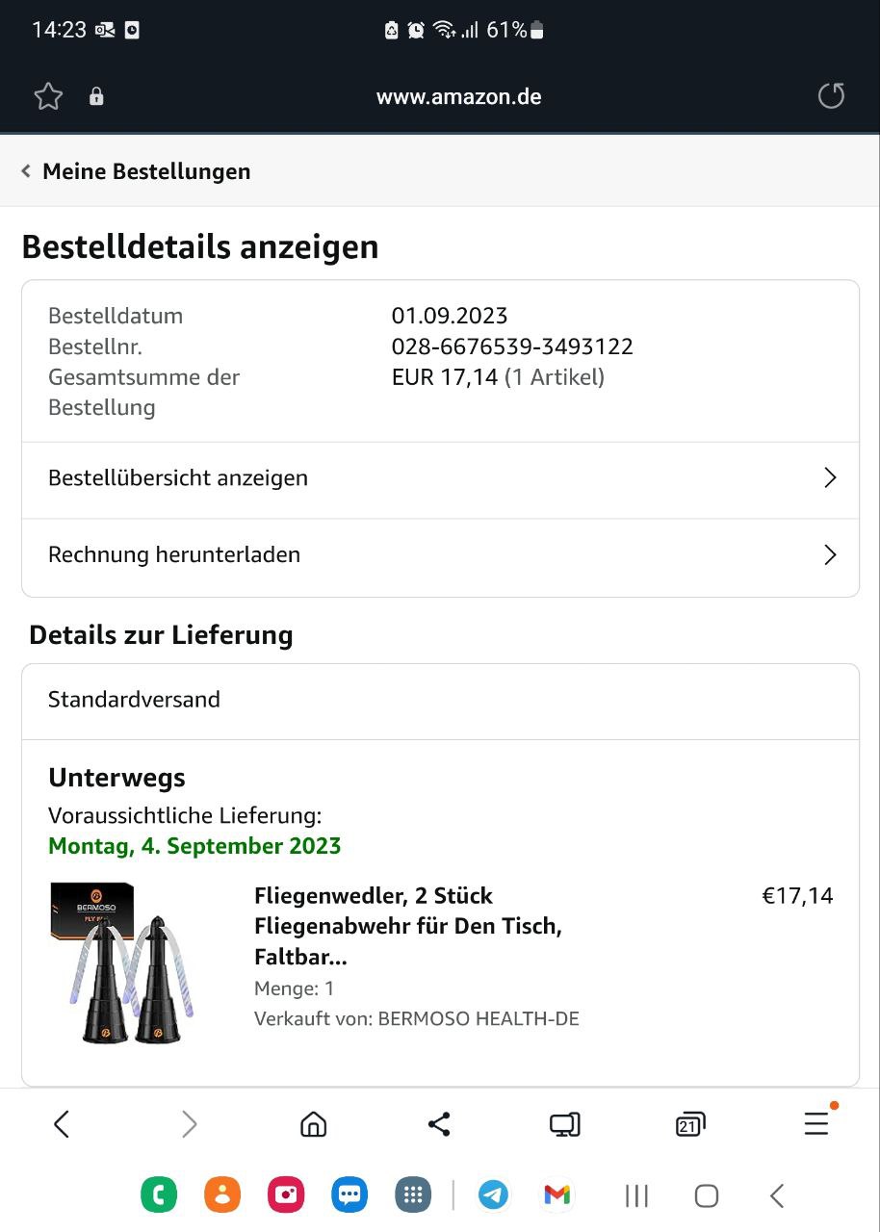The image size is (880, 1232).
Task: Open Rechnung herunterladen chevron
Action: [830, 555]
